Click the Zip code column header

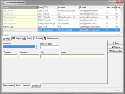(x=40, y=7)
